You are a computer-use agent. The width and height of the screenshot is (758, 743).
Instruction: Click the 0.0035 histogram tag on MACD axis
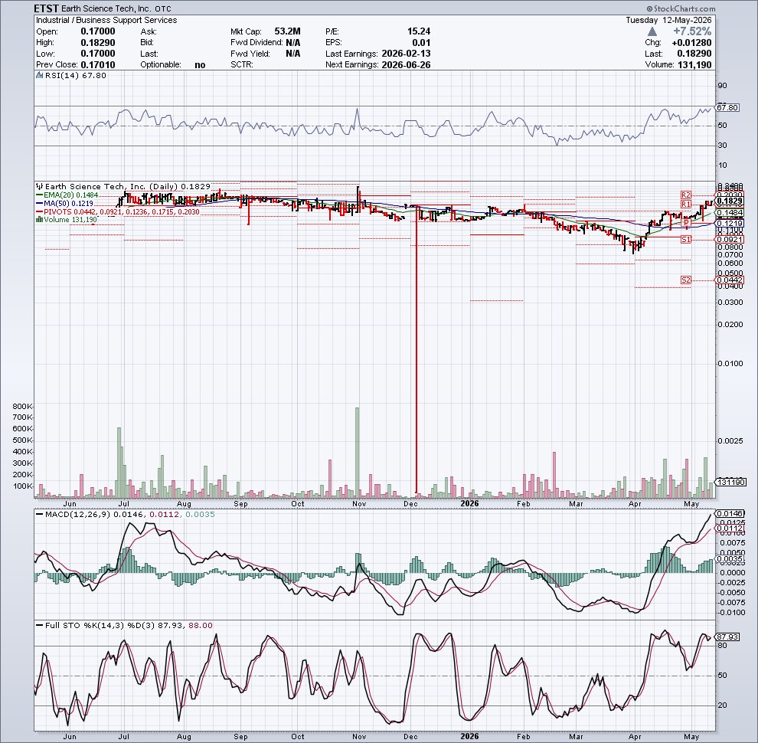[730, 558]
